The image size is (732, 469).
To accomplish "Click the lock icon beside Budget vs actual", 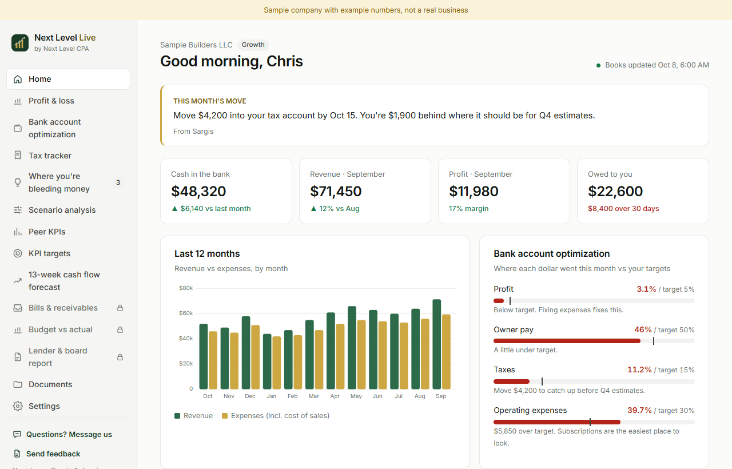I will tap(120, 329).
